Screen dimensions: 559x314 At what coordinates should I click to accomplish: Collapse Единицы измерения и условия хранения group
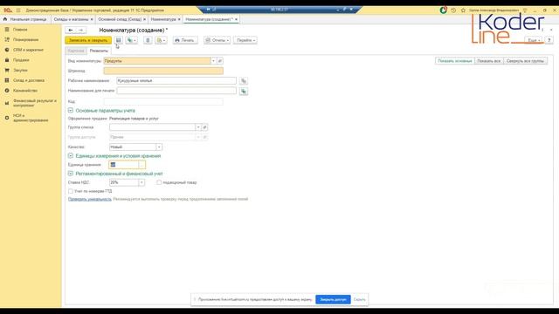point(71,155)
